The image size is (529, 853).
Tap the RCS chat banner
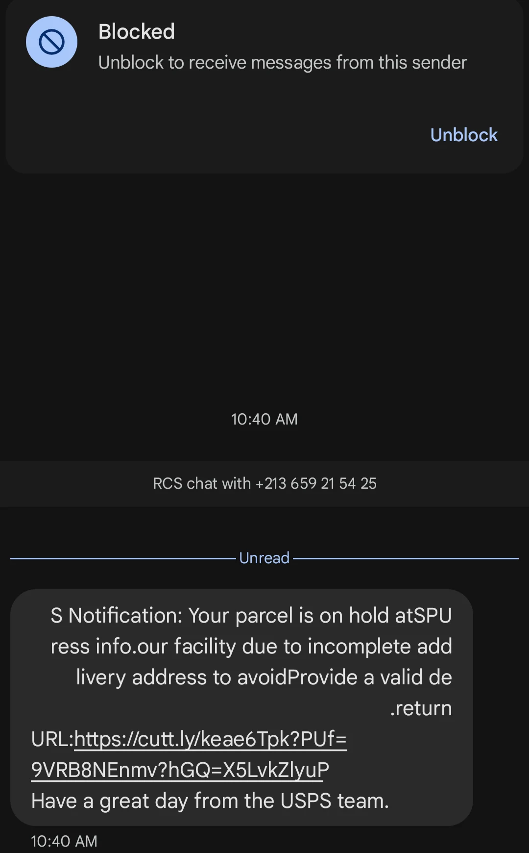point(264,483)
